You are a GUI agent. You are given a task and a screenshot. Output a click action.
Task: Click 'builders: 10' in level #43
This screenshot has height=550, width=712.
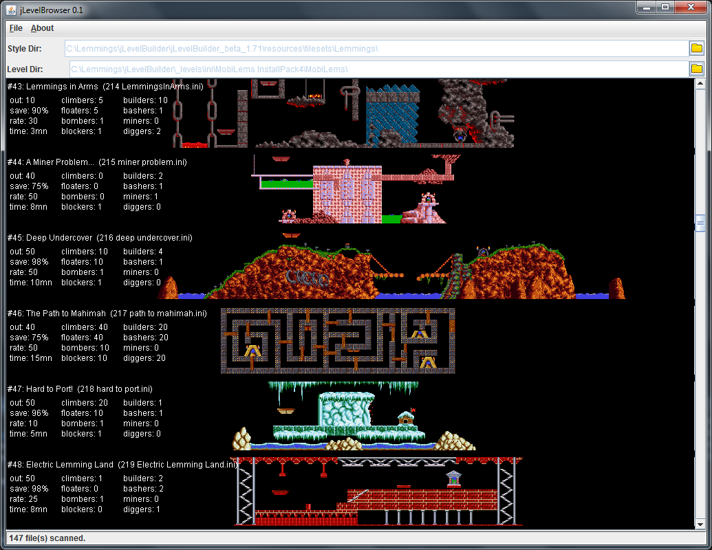click(145, 100)
